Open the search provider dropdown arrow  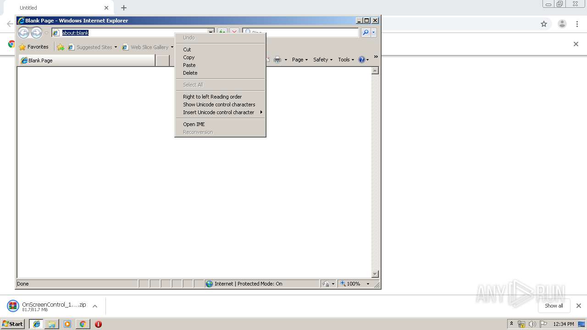point(374,33)
